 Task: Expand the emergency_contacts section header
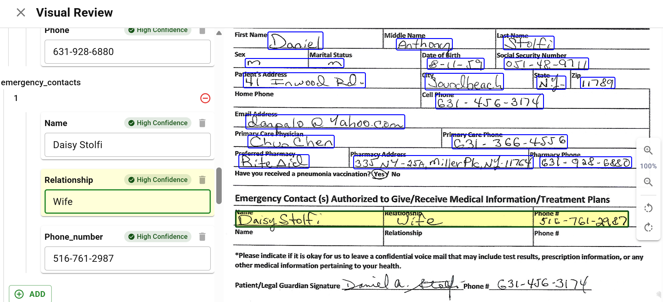coord(41,82)
